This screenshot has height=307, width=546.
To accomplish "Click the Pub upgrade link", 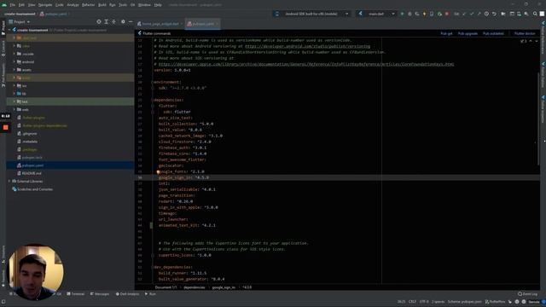I will (x=468, y=33).
